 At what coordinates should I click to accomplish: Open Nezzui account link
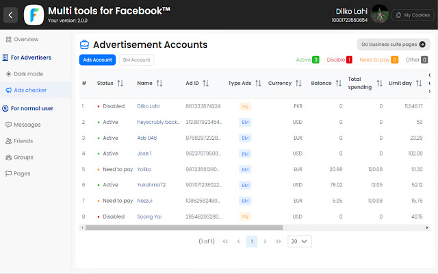144,201
